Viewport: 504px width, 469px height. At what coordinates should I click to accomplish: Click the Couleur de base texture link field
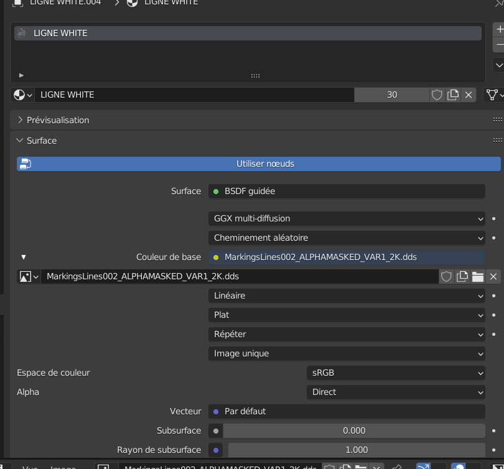coord(347,257)
